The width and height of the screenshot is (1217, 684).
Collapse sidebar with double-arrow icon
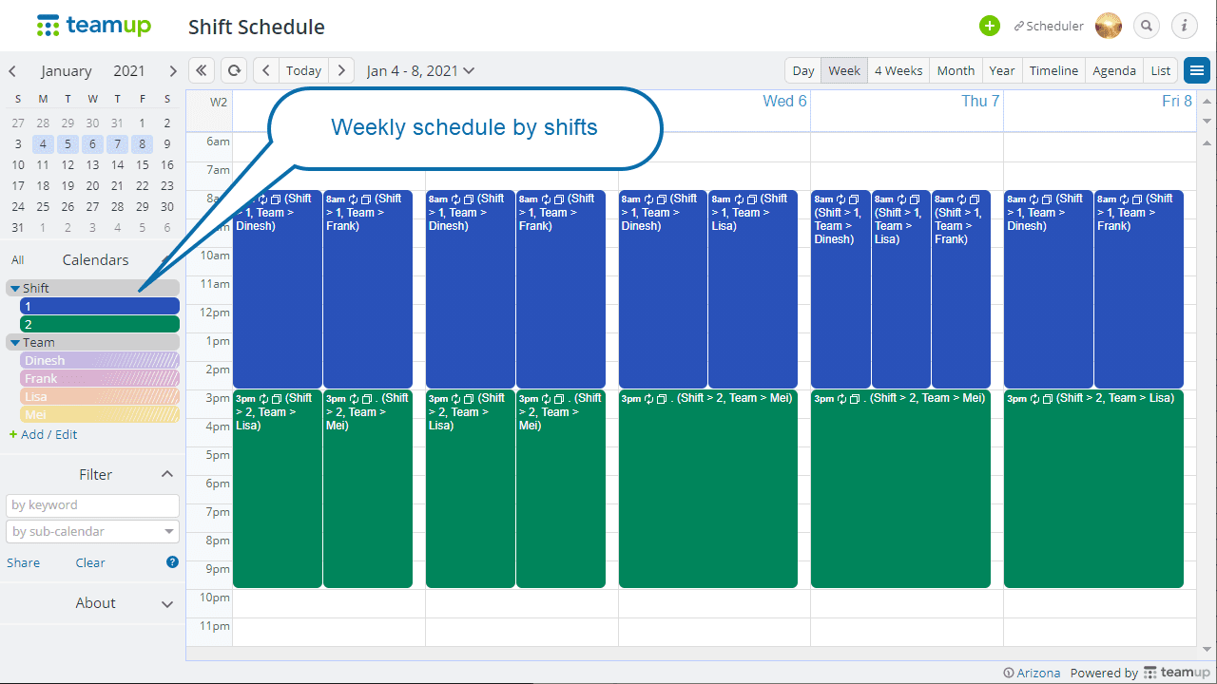[x=202, y=70]
